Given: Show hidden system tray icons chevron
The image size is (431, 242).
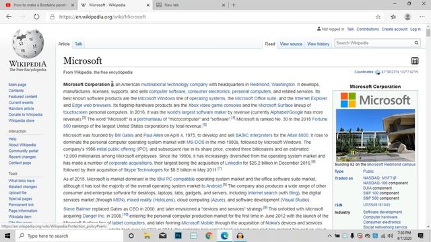Looking at the screenshot, I should (x=329, y=236).
